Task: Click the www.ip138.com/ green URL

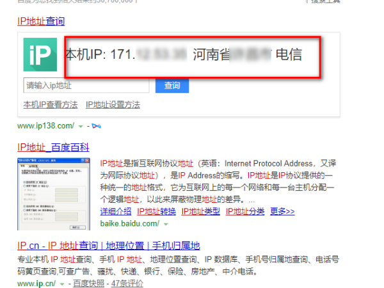Action: click(x=46, y=126)
